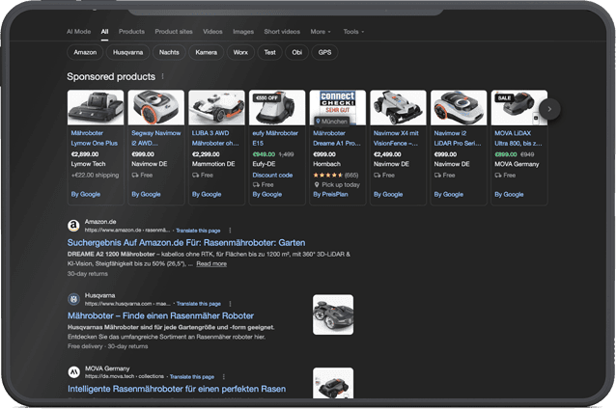Expand the Tools dropdown
This screenshot has width=616, height=409.
coord(353,32)
